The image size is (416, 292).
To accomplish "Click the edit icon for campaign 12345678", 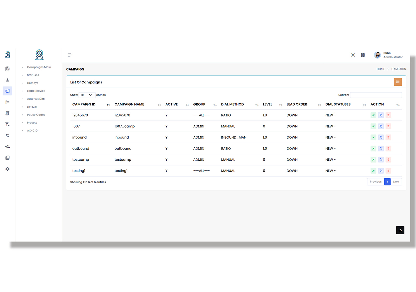I will point(373,115).
